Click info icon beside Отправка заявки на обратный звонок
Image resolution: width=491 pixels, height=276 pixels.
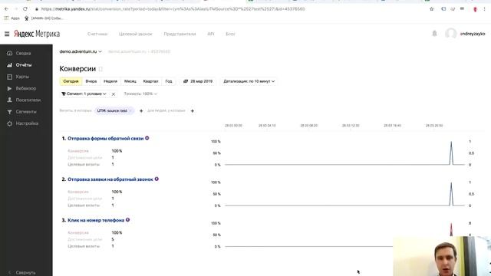coord(157,179)
